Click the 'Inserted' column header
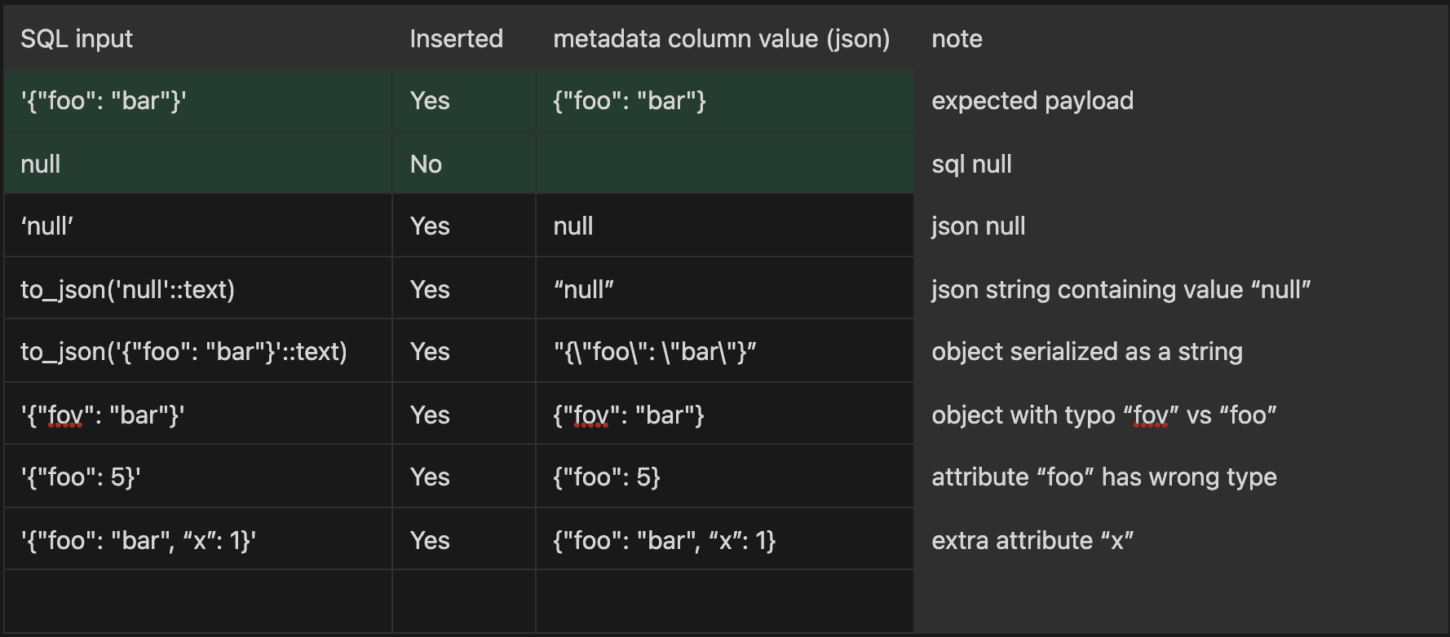 point(456,39)
